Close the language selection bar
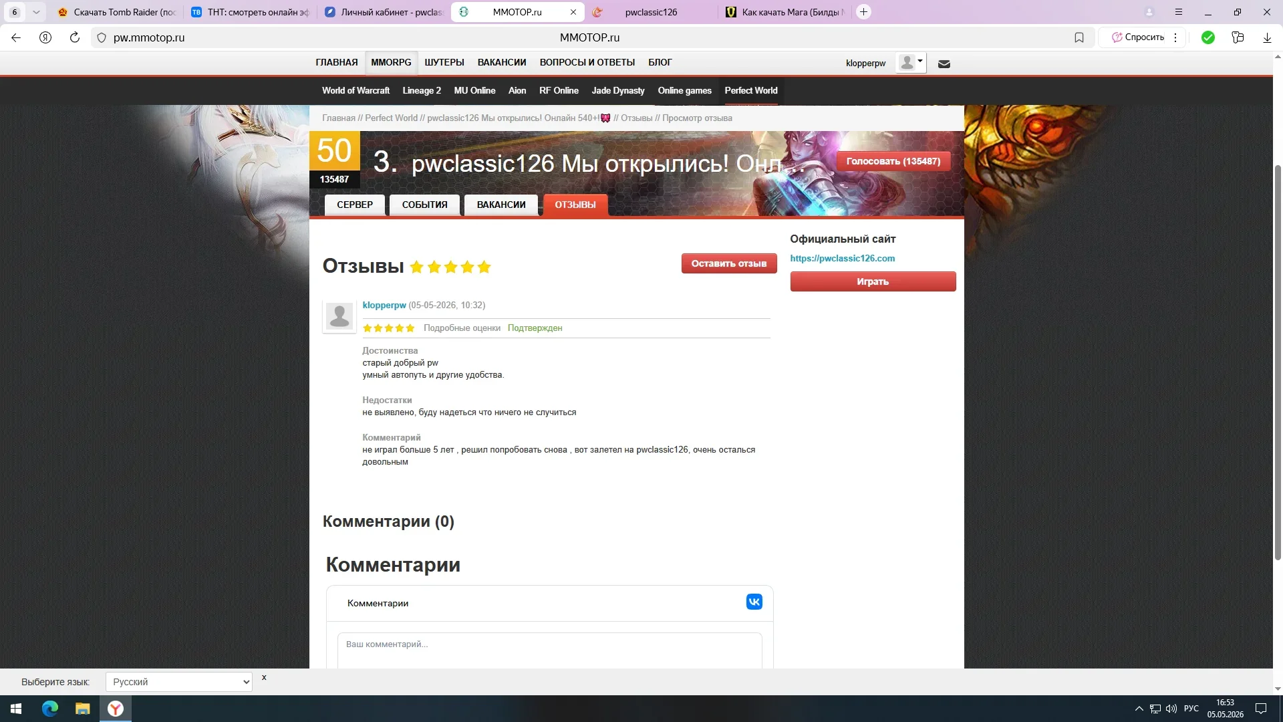Viewport: 1283px width, 722px height. (x=264, y=677)
